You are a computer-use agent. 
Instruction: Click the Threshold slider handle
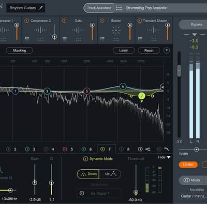point(136,192)
